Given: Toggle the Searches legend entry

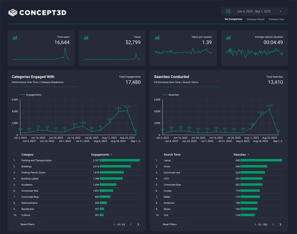Looking at the screenshot, I should 171,95.
